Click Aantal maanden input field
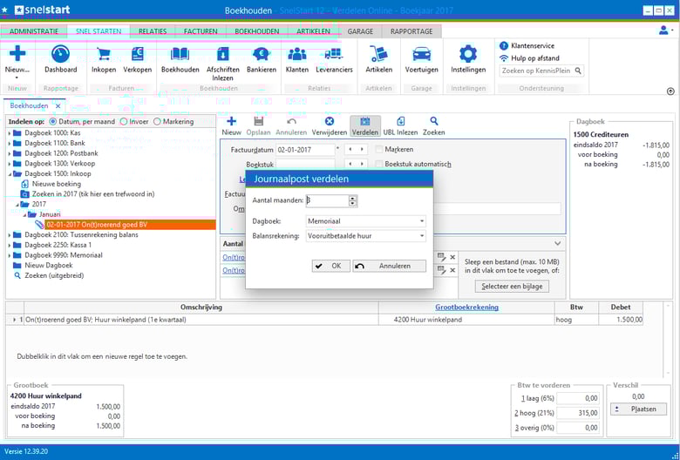 tap(327, 200)
